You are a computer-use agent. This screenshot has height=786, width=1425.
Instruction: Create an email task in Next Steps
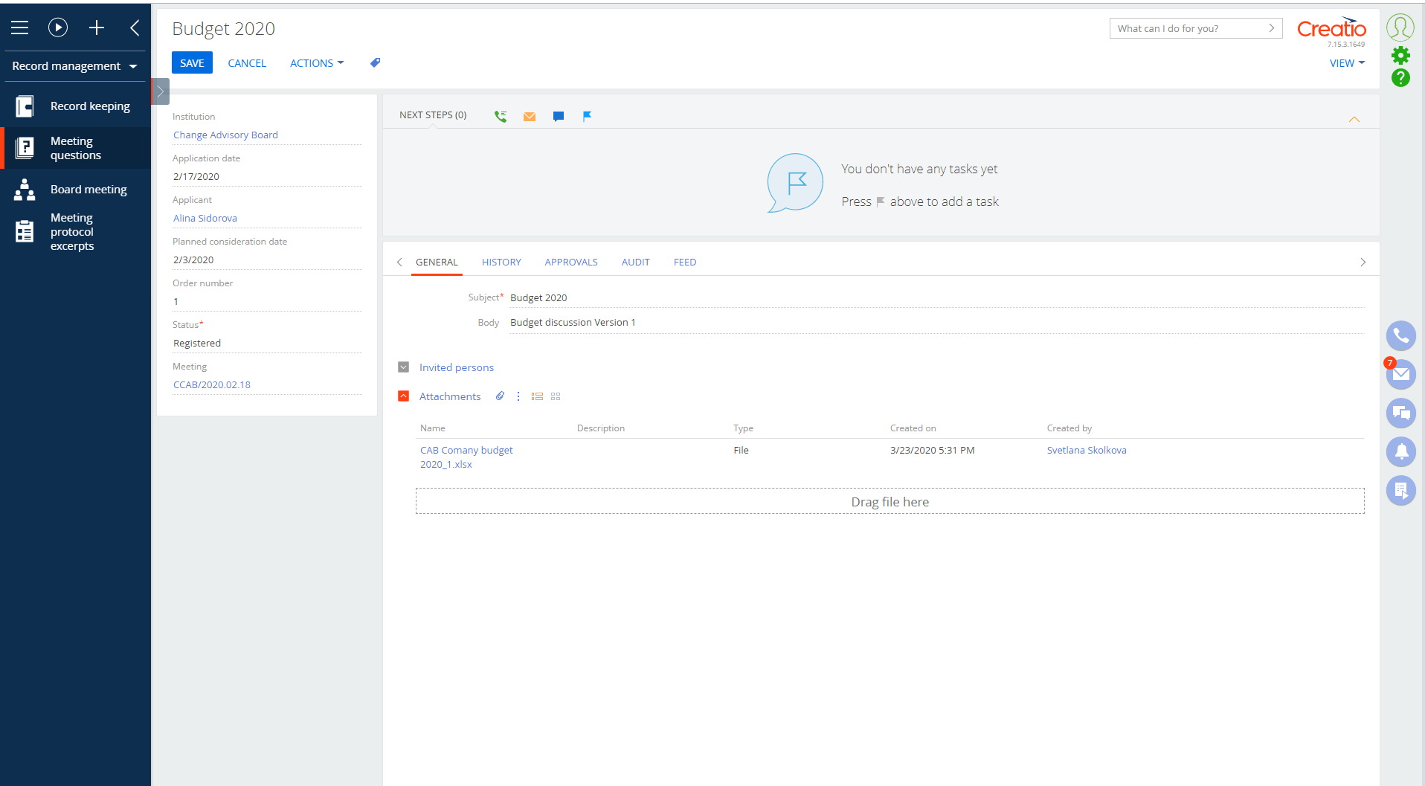click(529, 116)
